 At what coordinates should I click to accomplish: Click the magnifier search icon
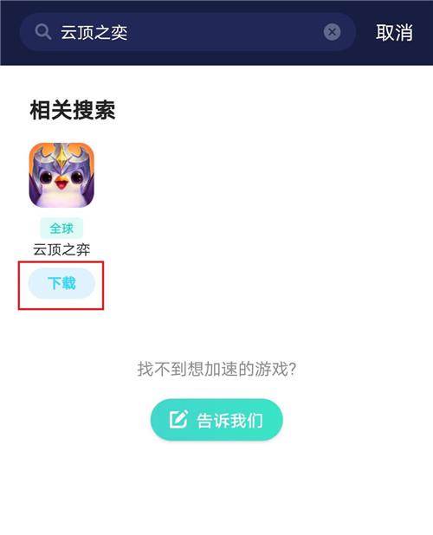click(43, 32)
